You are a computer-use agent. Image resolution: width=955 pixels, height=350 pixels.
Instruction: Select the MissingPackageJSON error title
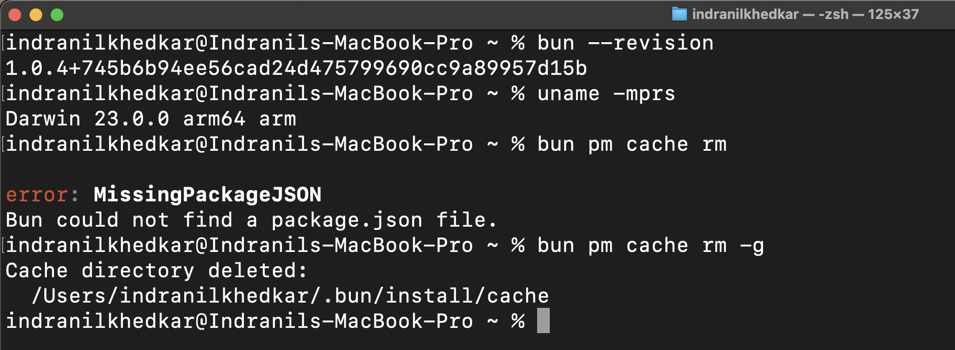206,195
